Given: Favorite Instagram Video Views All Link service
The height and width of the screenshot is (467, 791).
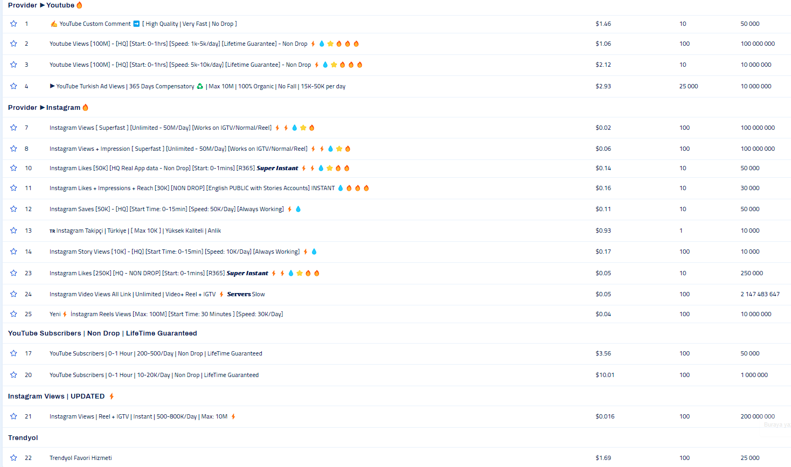Looking at the screenshot, I should pyautogui.click(x=13, y=294).
